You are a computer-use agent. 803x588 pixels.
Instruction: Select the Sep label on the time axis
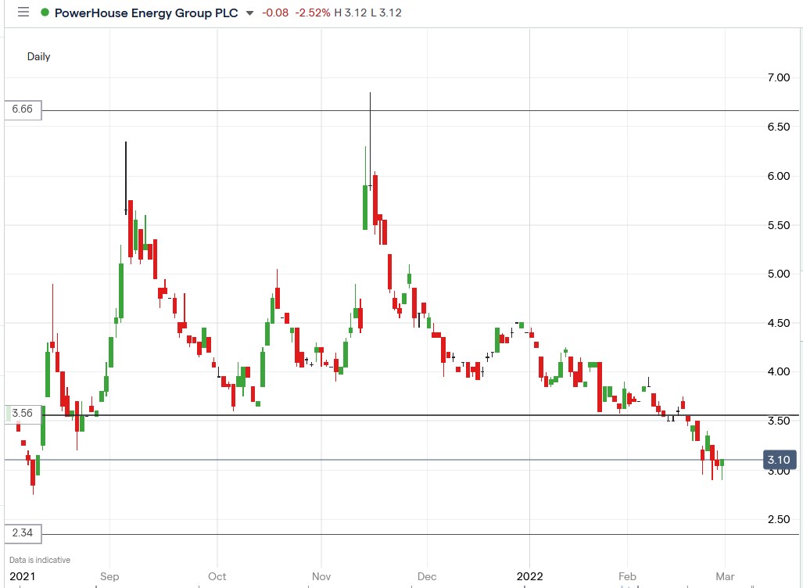tap(109, 576)
